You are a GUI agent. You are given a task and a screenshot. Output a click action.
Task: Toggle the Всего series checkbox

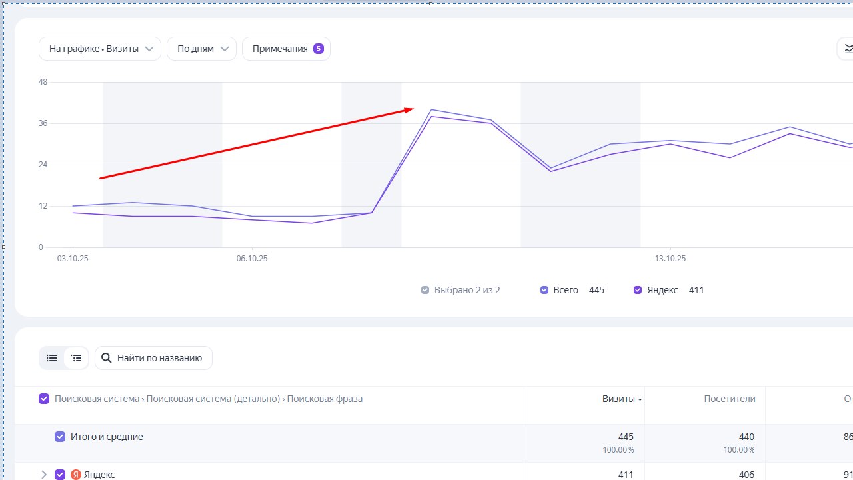tap(544, 290)
